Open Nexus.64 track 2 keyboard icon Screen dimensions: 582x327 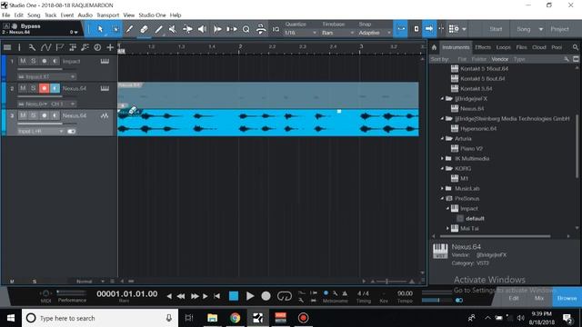click(x=105, y=88)
